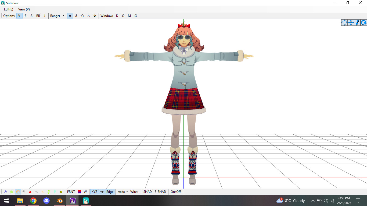The height and width of the screenshot is (206, 367).
Task: Click the red-blue gradient square icon
Action: [x=79, y=192]
